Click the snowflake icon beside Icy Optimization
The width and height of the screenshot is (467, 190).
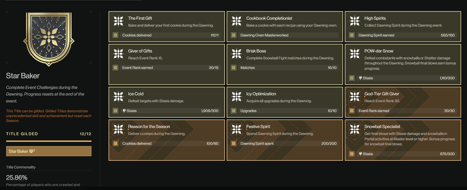tap(237, 97)
